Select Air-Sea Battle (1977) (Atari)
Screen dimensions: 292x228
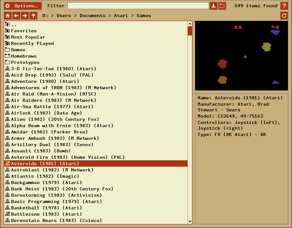pos(96,107)
